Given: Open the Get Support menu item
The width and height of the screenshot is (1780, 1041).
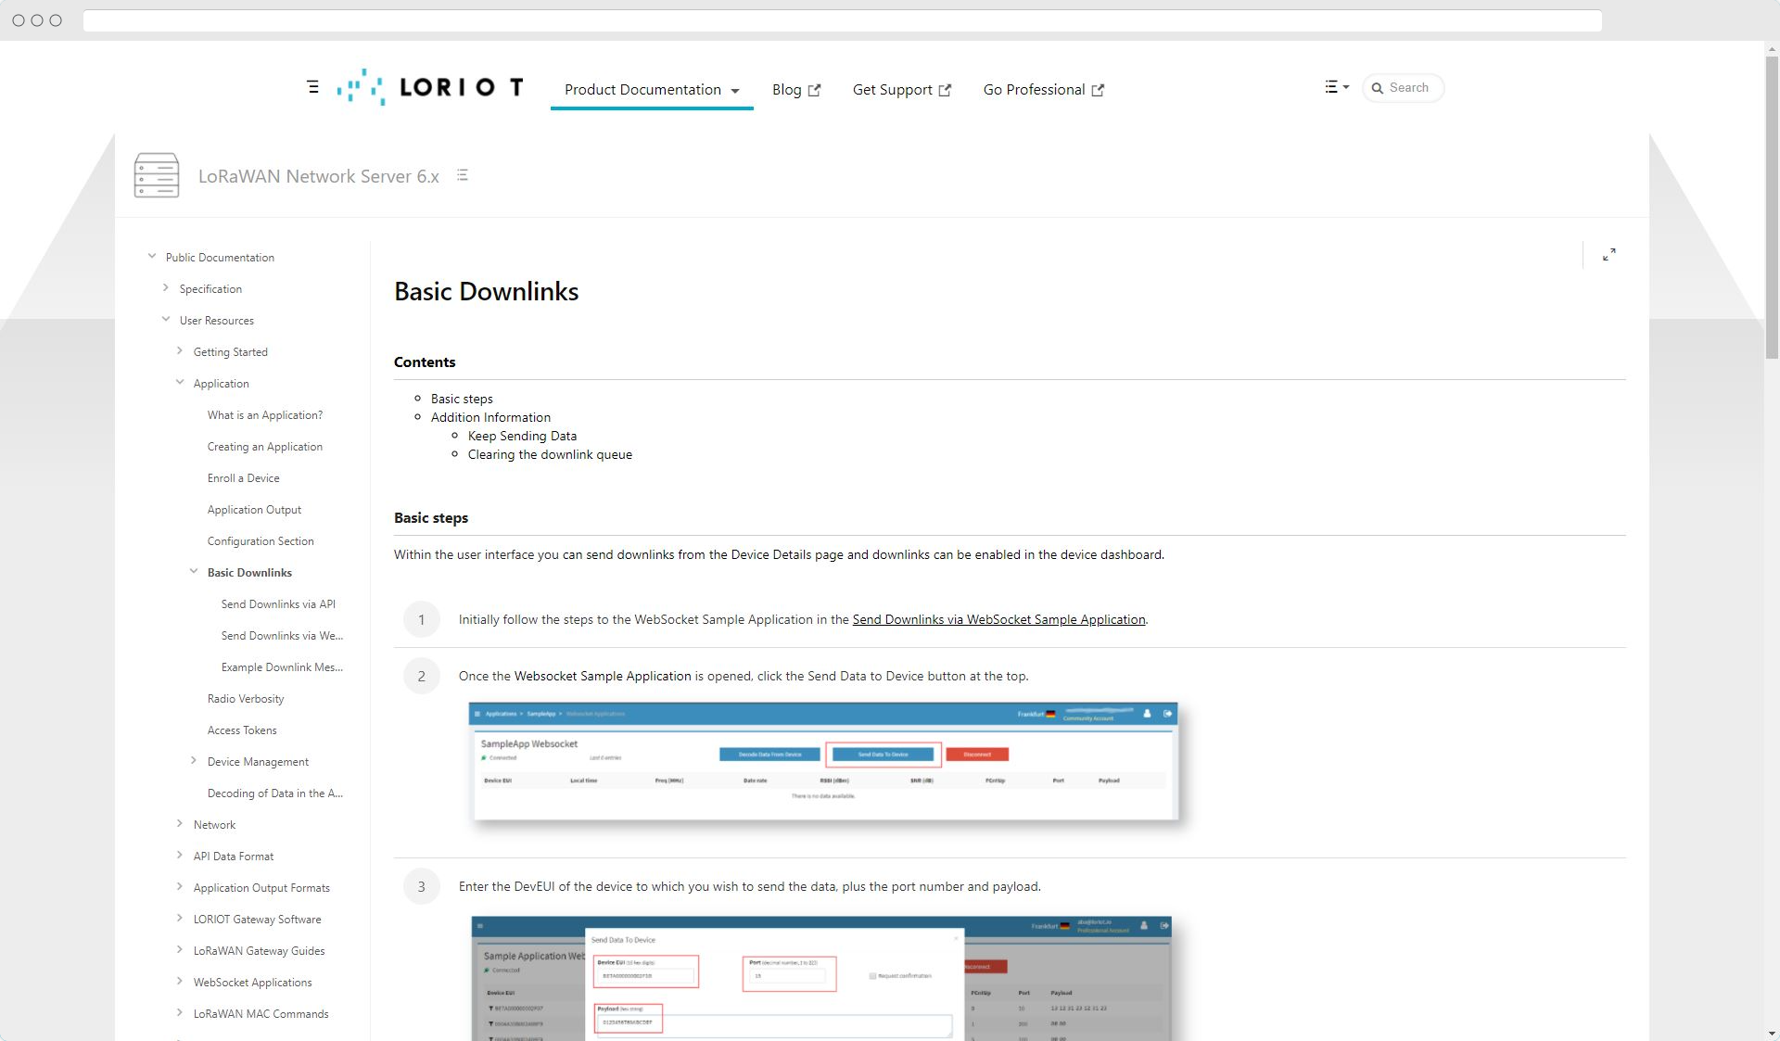Looking at the screenshot, I should coord(902,90).
